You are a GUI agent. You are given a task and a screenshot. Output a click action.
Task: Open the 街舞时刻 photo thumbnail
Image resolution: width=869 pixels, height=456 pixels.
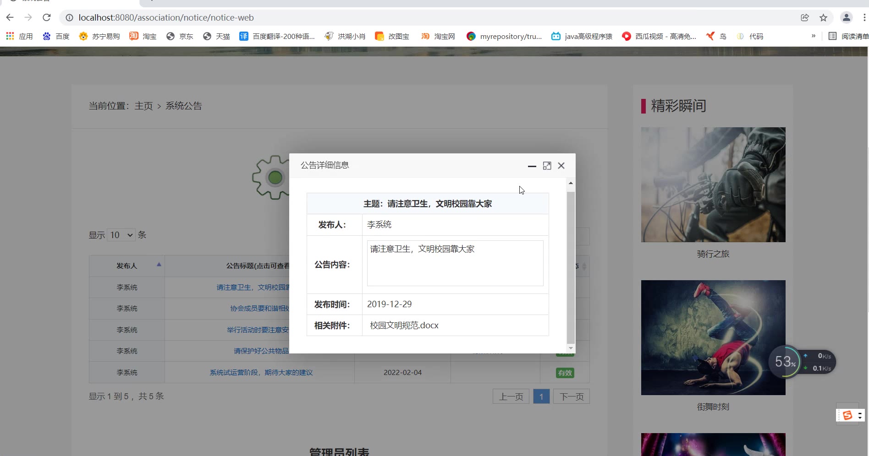click(713, 337)
